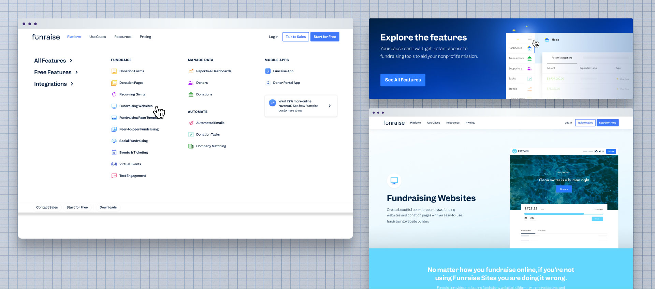Click Talk to Sales in lower right window
Viewport: 655px width, 289px height.
[x=585, y=123]
